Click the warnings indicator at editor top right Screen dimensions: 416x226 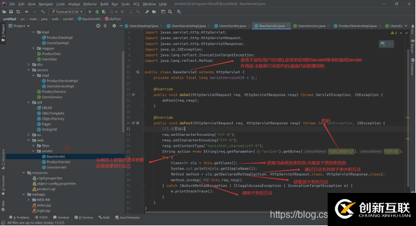(394, 33)
